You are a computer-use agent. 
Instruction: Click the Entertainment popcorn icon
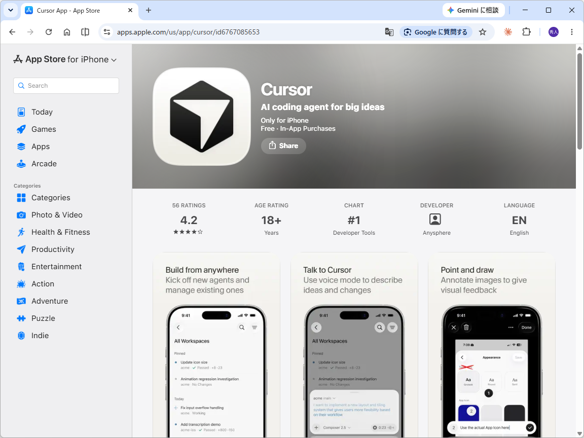(x=21, y=267)
